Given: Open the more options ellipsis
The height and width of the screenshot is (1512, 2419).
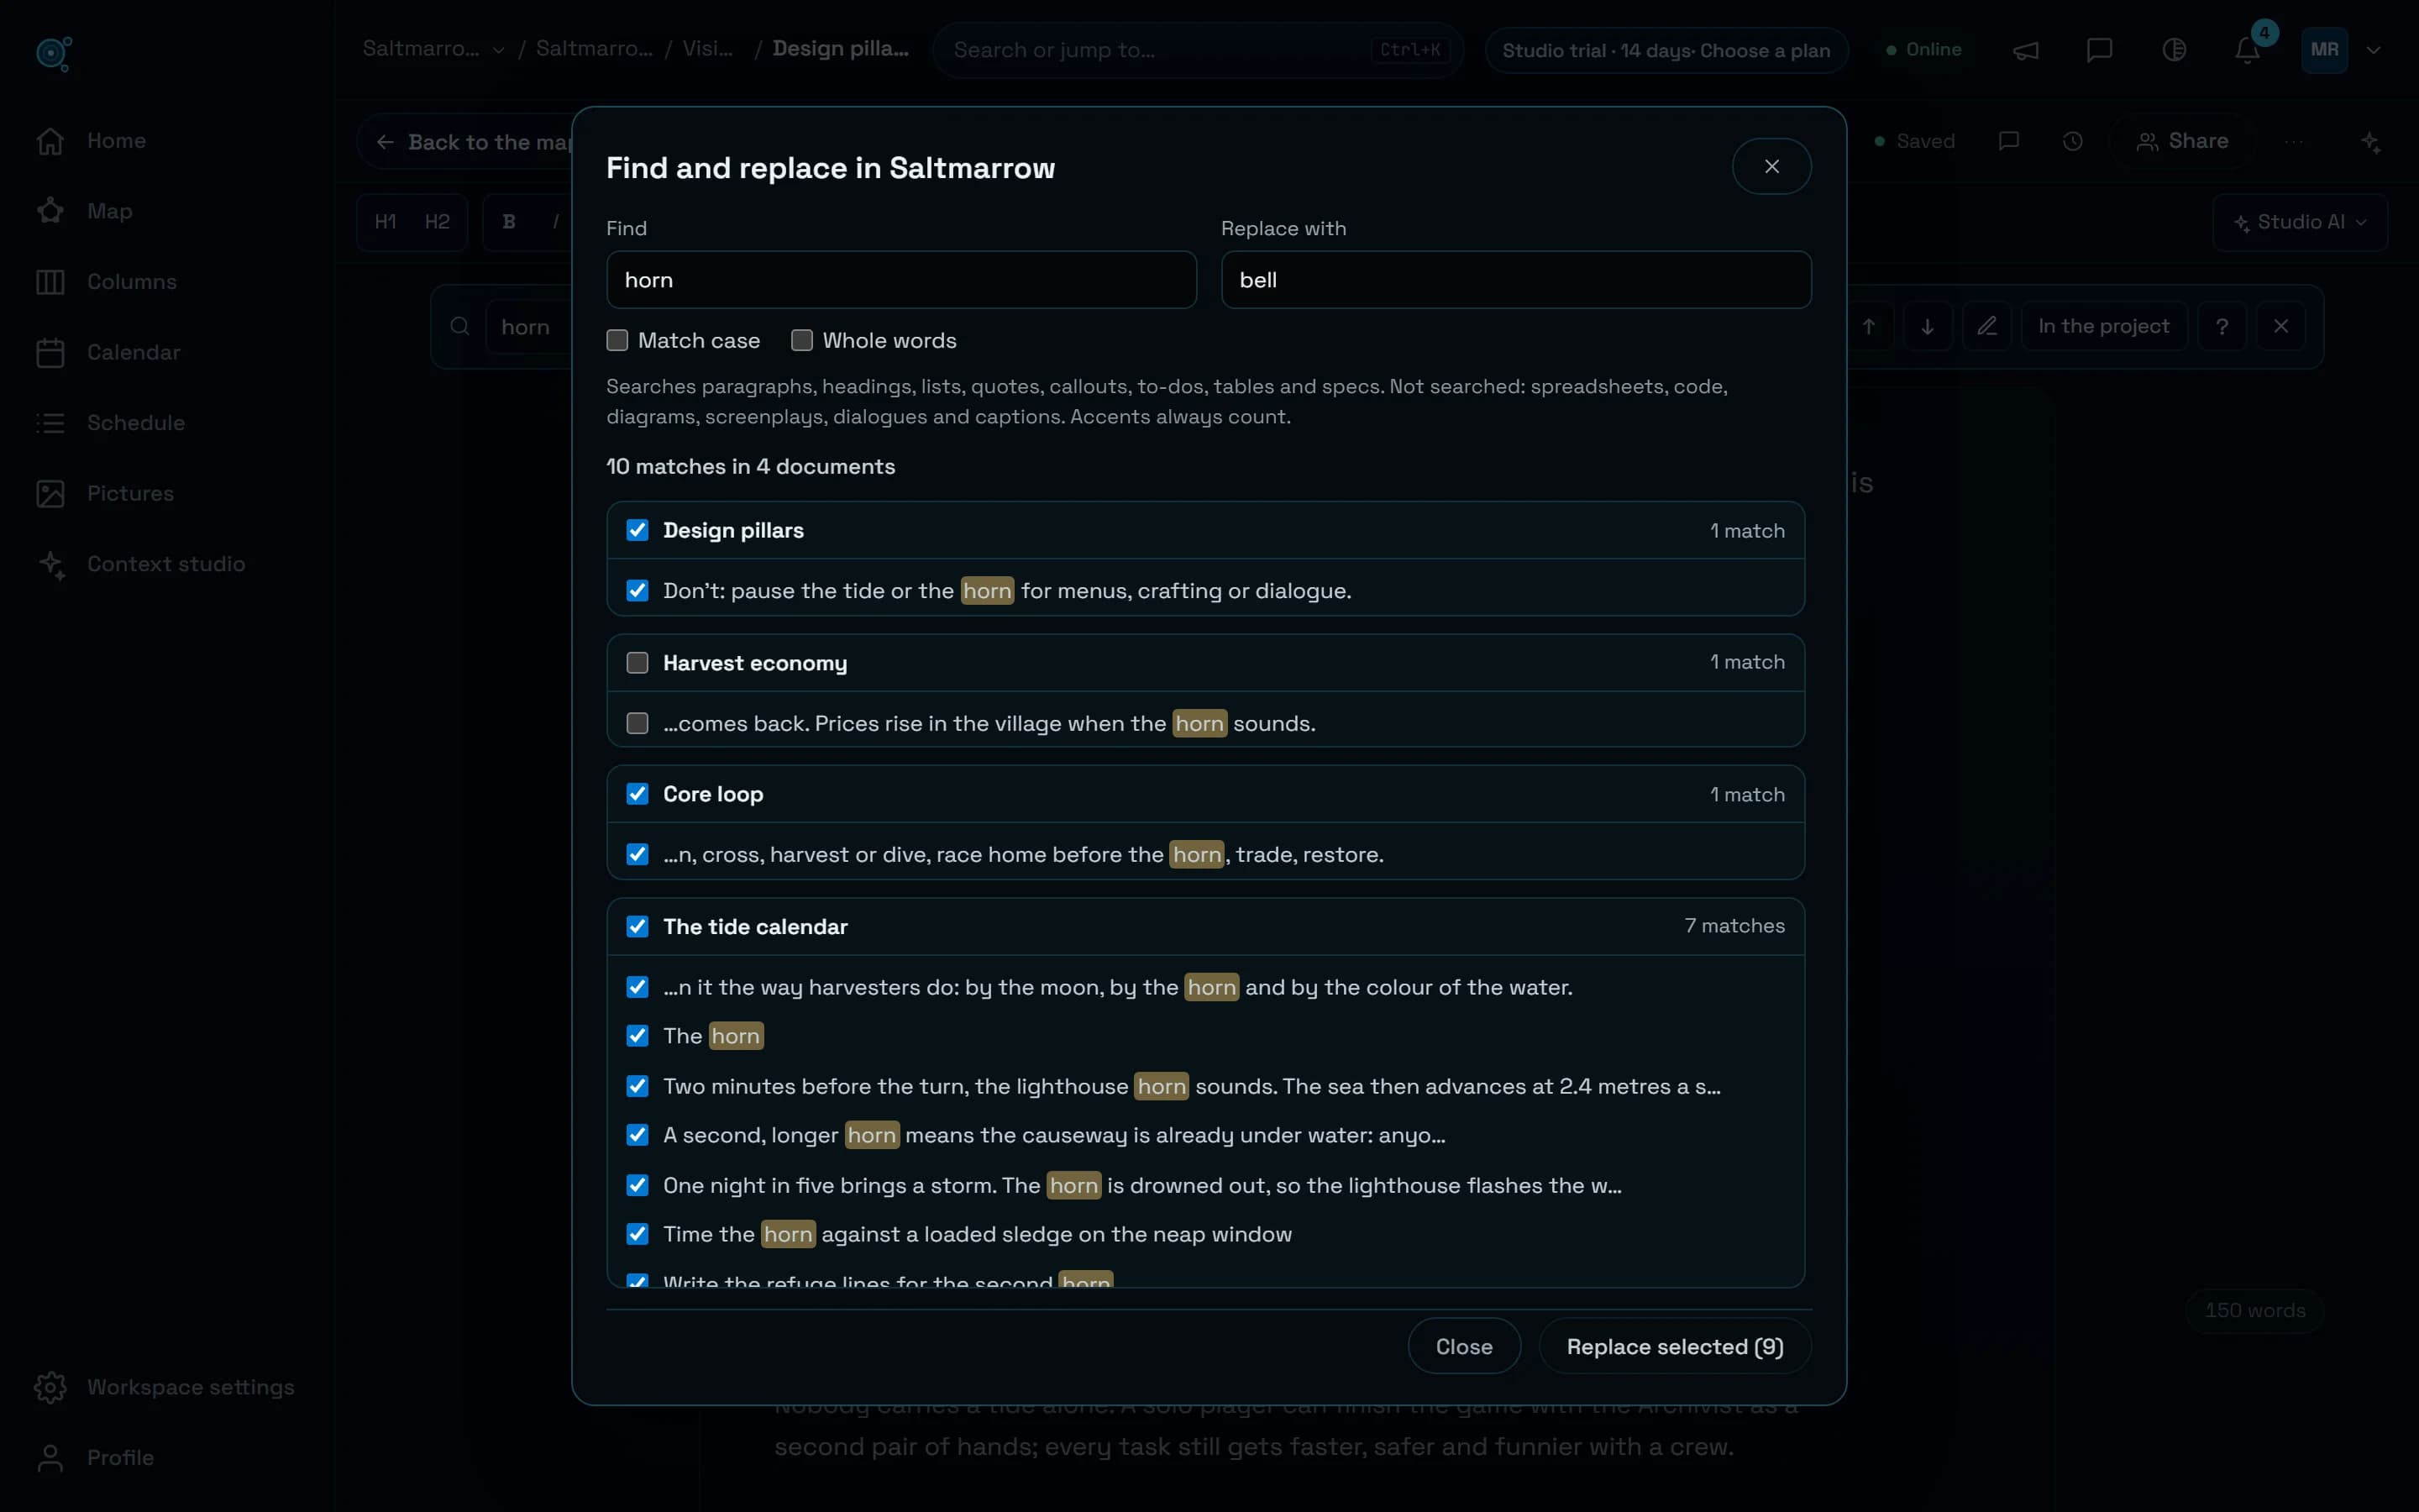Looking at the screenshot, I should [2293, 141].
